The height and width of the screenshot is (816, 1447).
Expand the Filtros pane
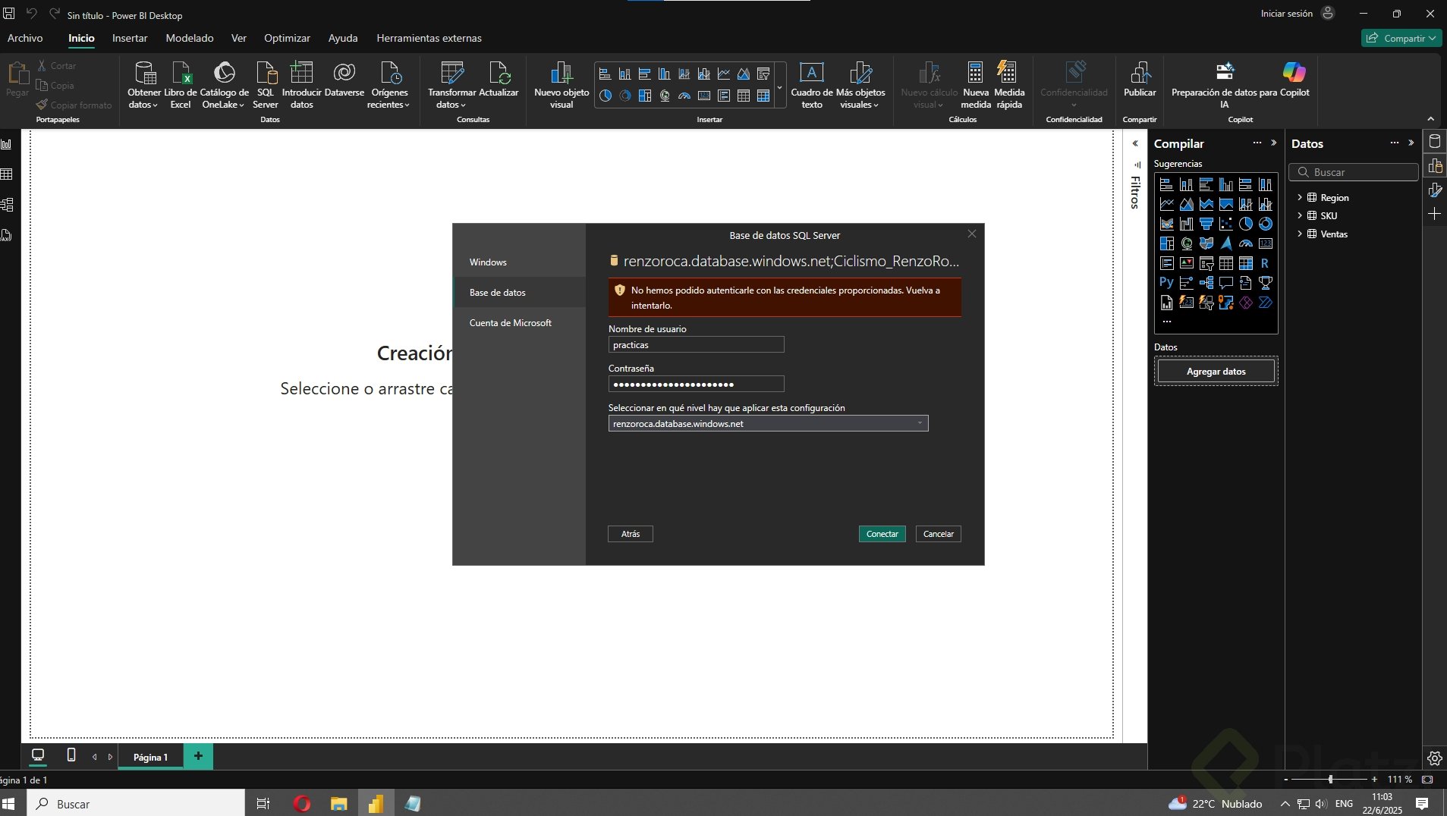1135,143
